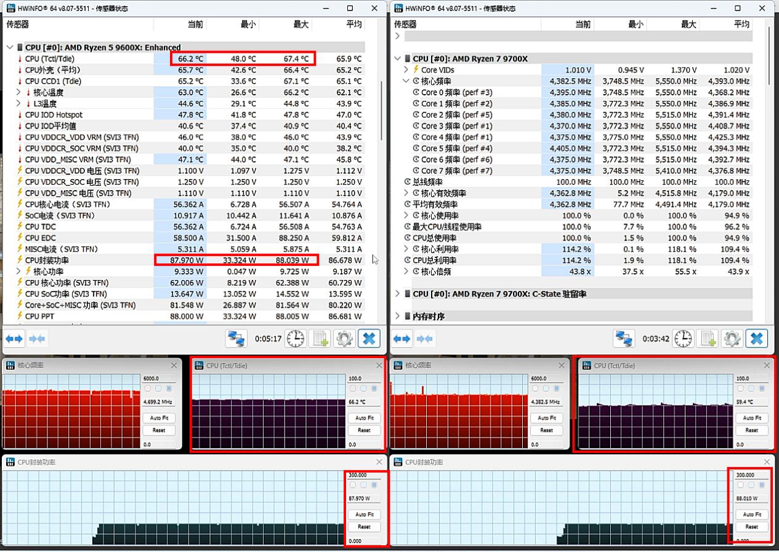Image resolution: width=779 pixels, height=552 pixels.
Task: Click the log file icon in right window
Action: point(708,338)
